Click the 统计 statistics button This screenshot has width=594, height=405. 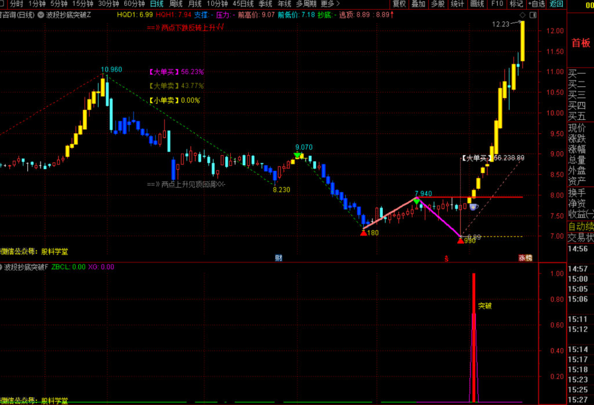(457, 4)
